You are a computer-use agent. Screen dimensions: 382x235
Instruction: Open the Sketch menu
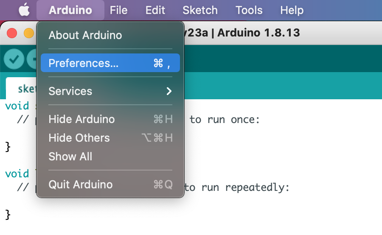coord(200,10)
